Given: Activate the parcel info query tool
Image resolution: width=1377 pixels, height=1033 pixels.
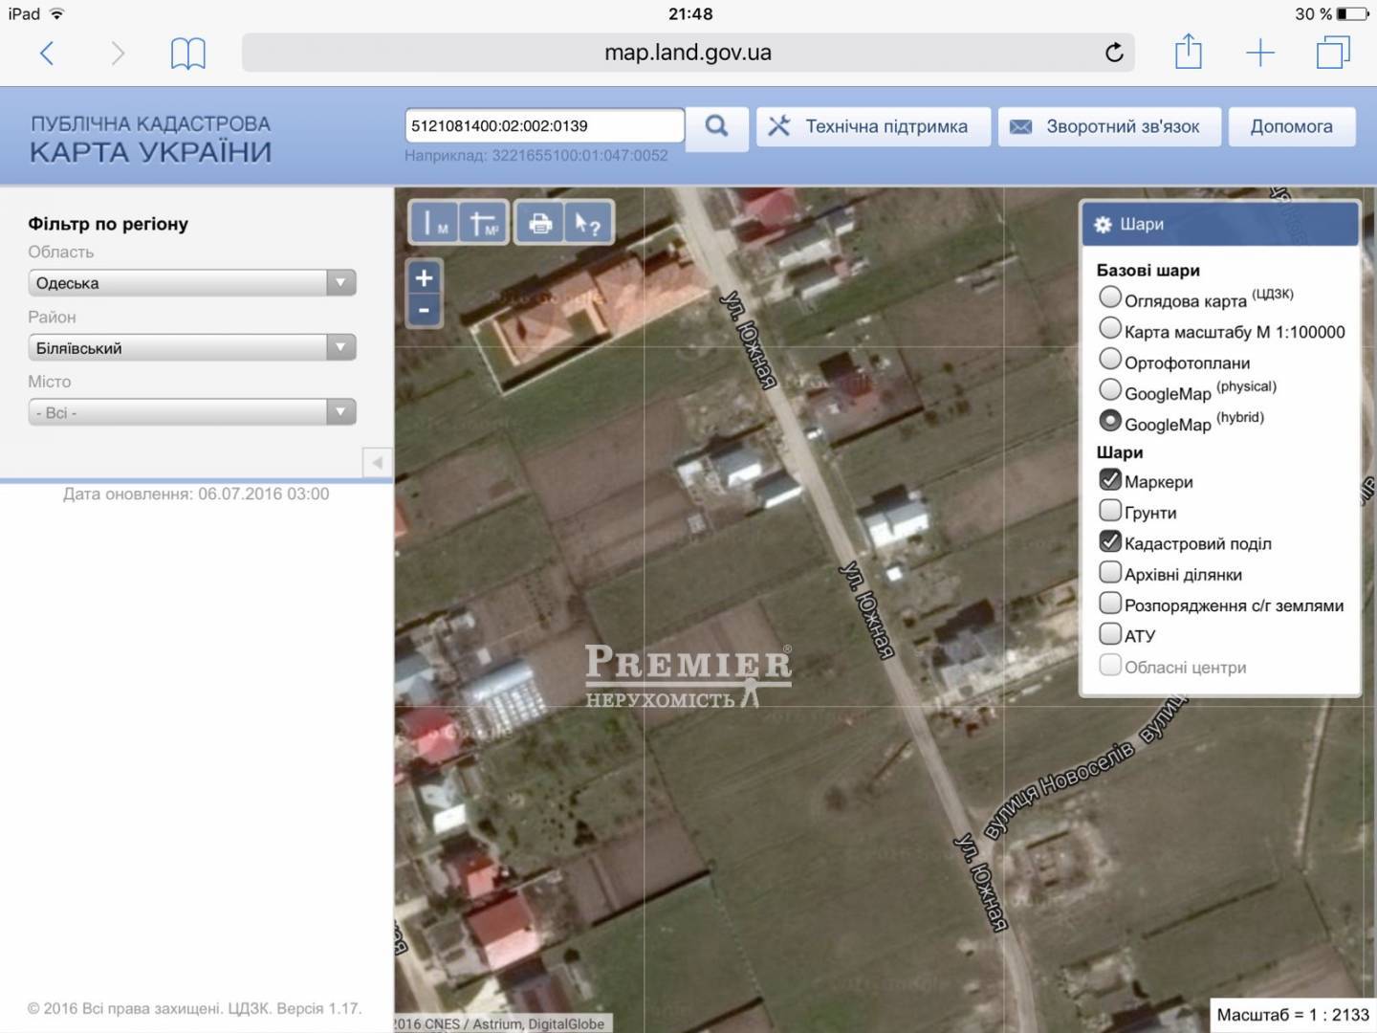Looking at the screenshot, I should (588, 224).
